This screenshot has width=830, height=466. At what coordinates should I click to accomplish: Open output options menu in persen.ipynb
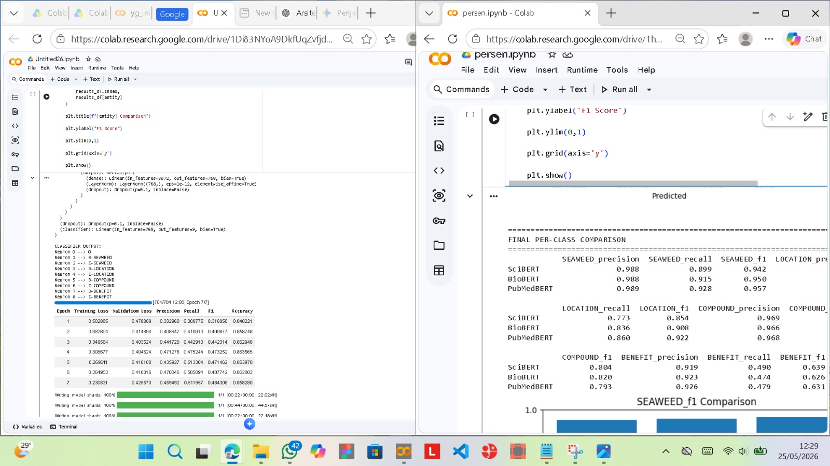493,196
